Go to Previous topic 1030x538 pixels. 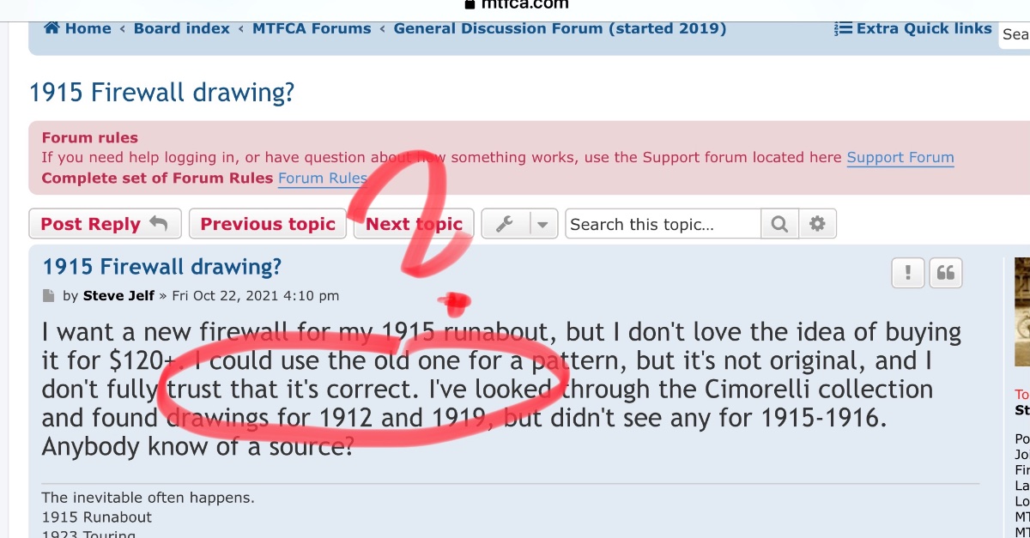tap(268, 224)
